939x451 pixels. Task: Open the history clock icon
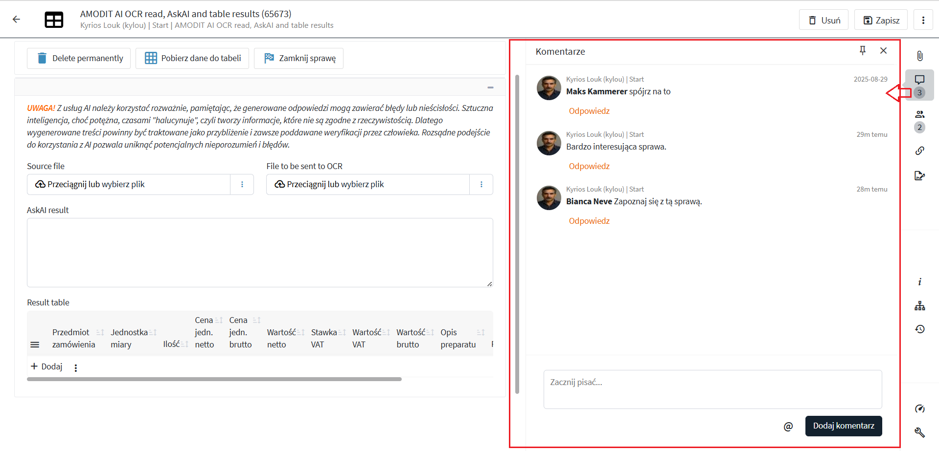point(920,329)
